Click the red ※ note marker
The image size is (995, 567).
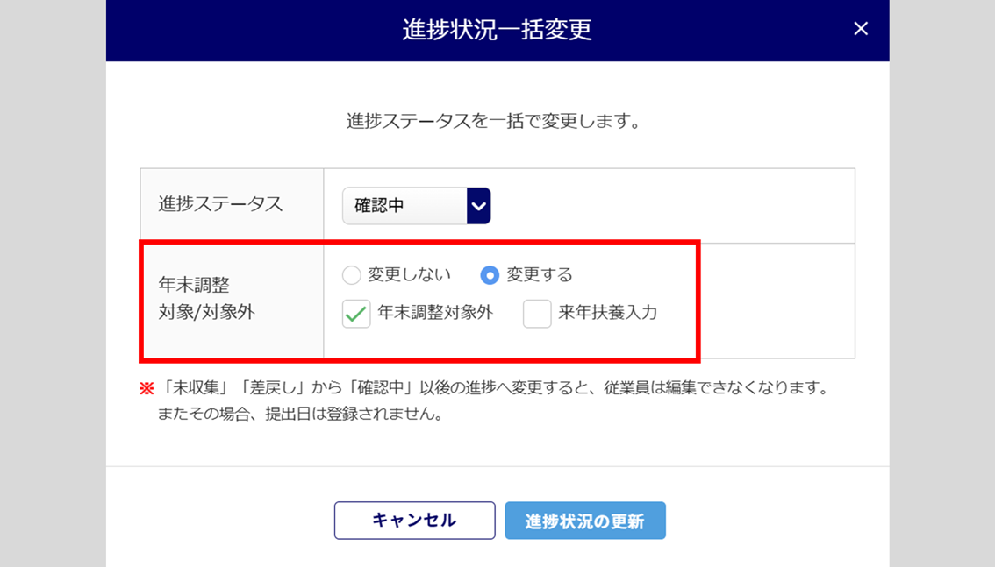click(x=147, y=388)
